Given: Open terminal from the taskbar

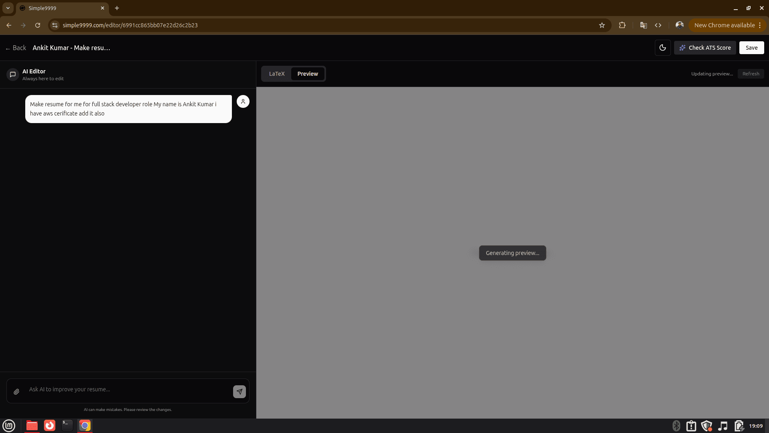Looking at the screenshot, I should pos(67,425).
